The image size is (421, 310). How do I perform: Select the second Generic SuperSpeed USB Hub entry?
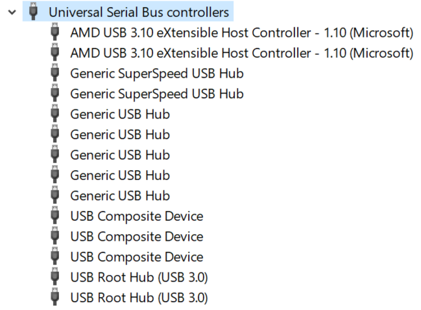coord(156,94)
